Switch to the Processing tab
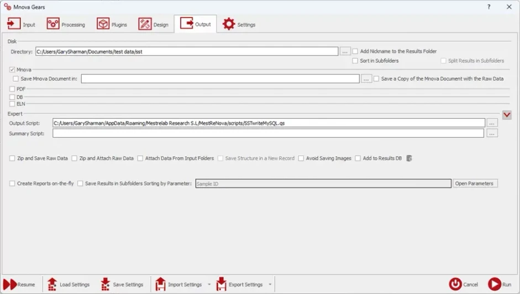The width and height of the screenshot is (520, 294). coord(66,24)
